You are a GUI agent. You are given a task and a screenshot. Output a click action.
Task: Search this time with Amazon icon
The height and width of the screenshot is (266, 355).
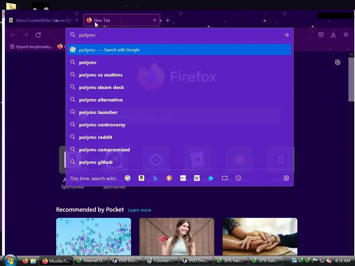click(x=141, y=178)
